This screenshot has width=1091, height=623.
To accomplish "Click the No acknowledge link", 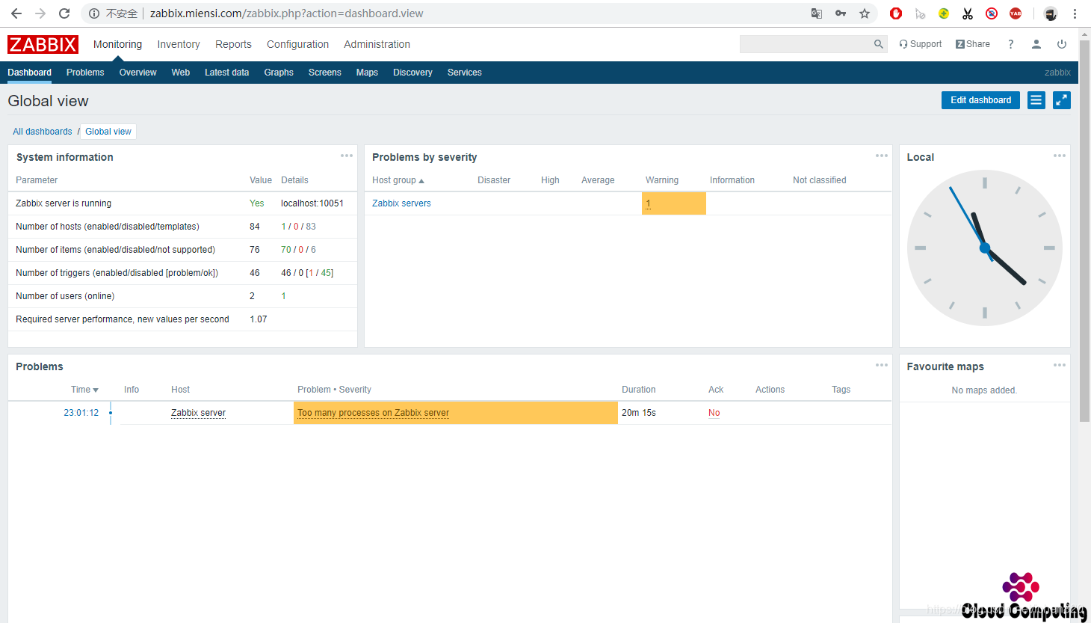I will [714, 413].
